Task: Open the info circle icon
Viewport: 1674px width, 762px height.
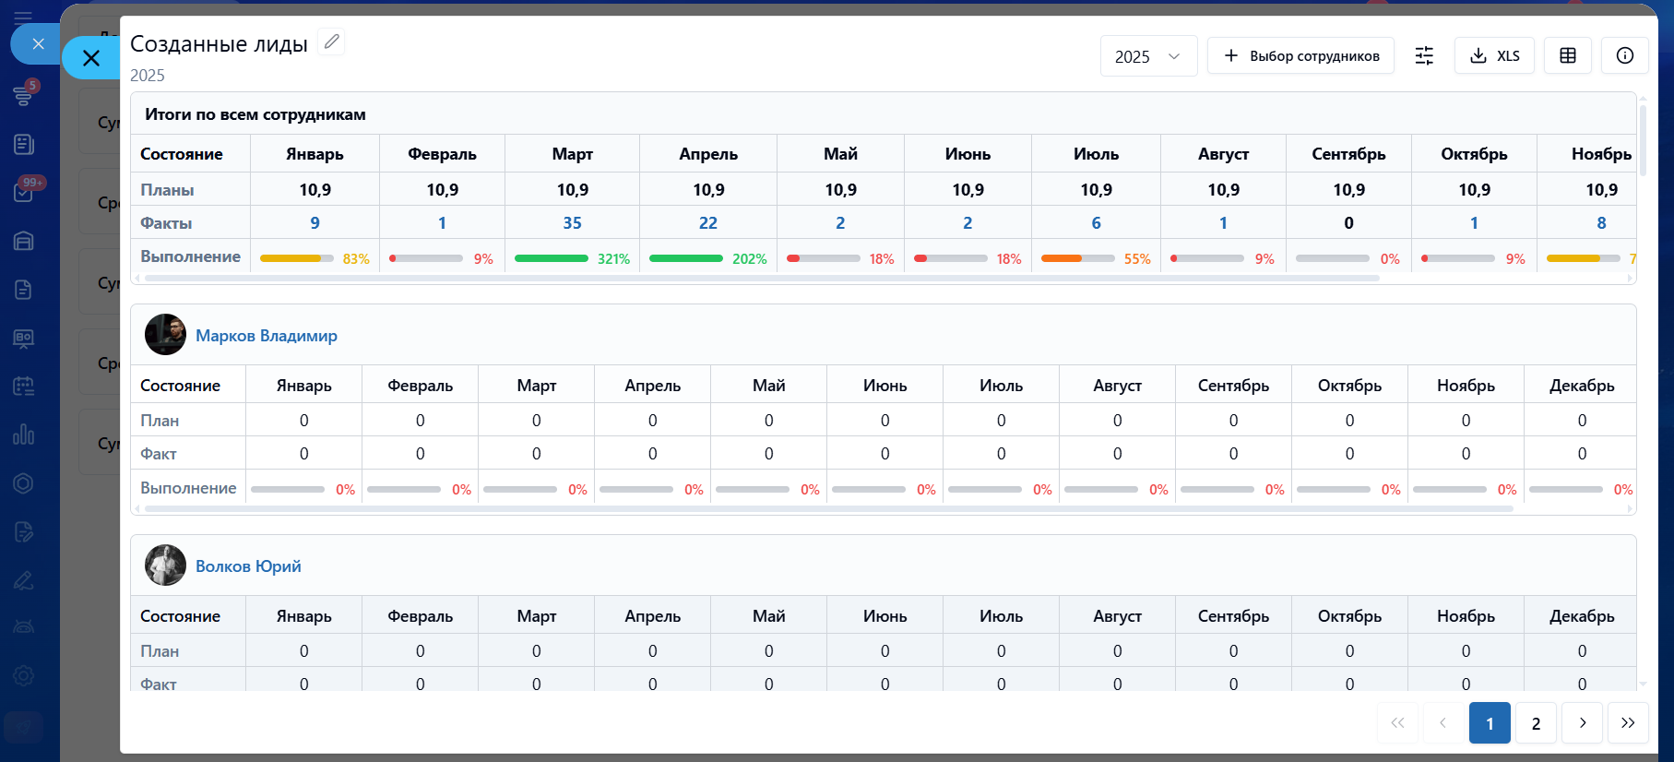Action: click(x=1624, y=56)
